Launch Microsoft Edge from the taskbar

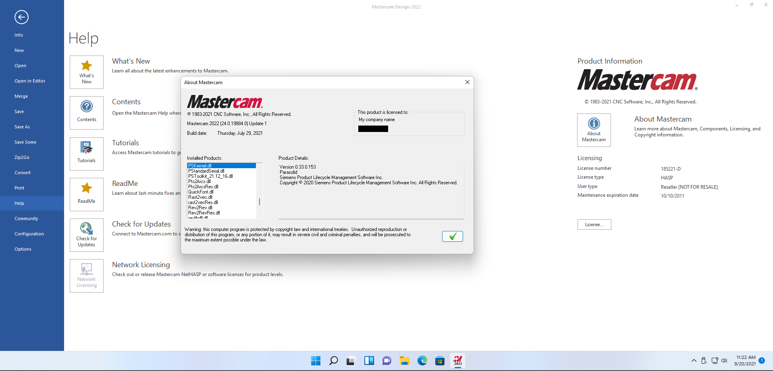point(422,361)
